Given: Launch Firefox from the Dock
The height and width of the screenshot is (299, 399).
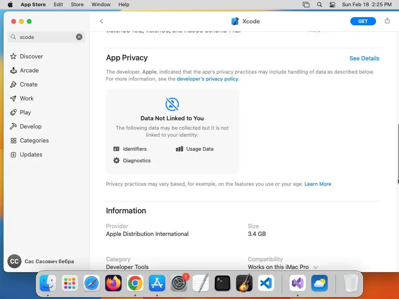Looking at the screenshot, I should (113, 283).
